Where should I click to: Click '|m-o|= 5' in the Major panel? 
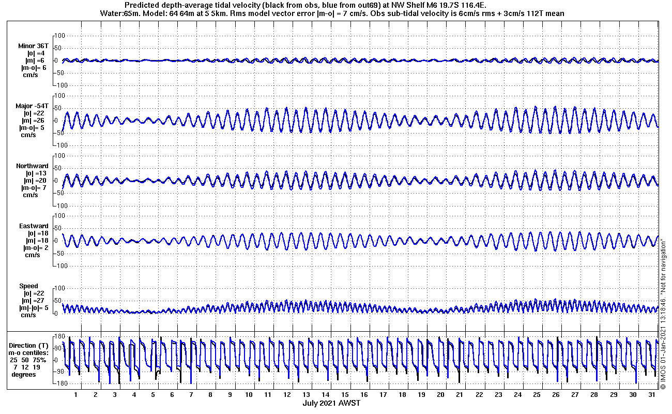(x=32, y=128)
